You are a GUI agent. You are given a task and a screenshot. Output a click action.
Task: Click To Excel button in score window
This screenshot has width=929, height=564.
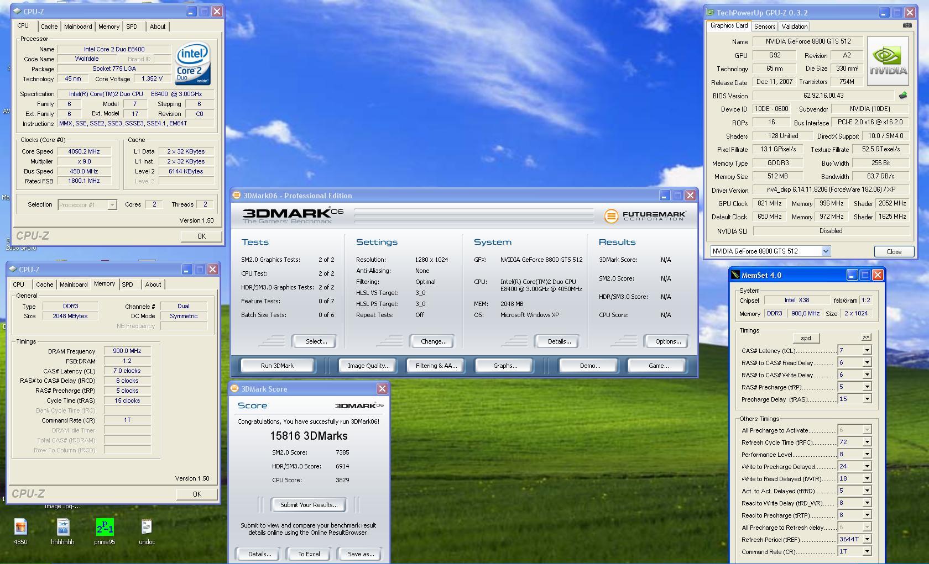click(309, 554)
